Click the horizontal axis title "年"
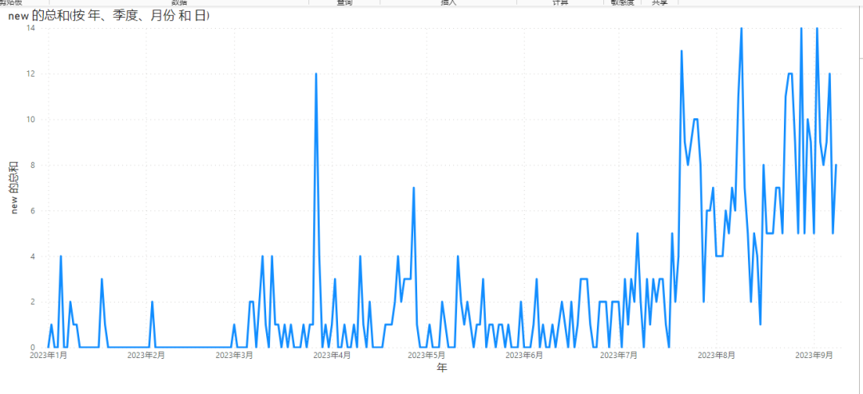 pos(442,368)
